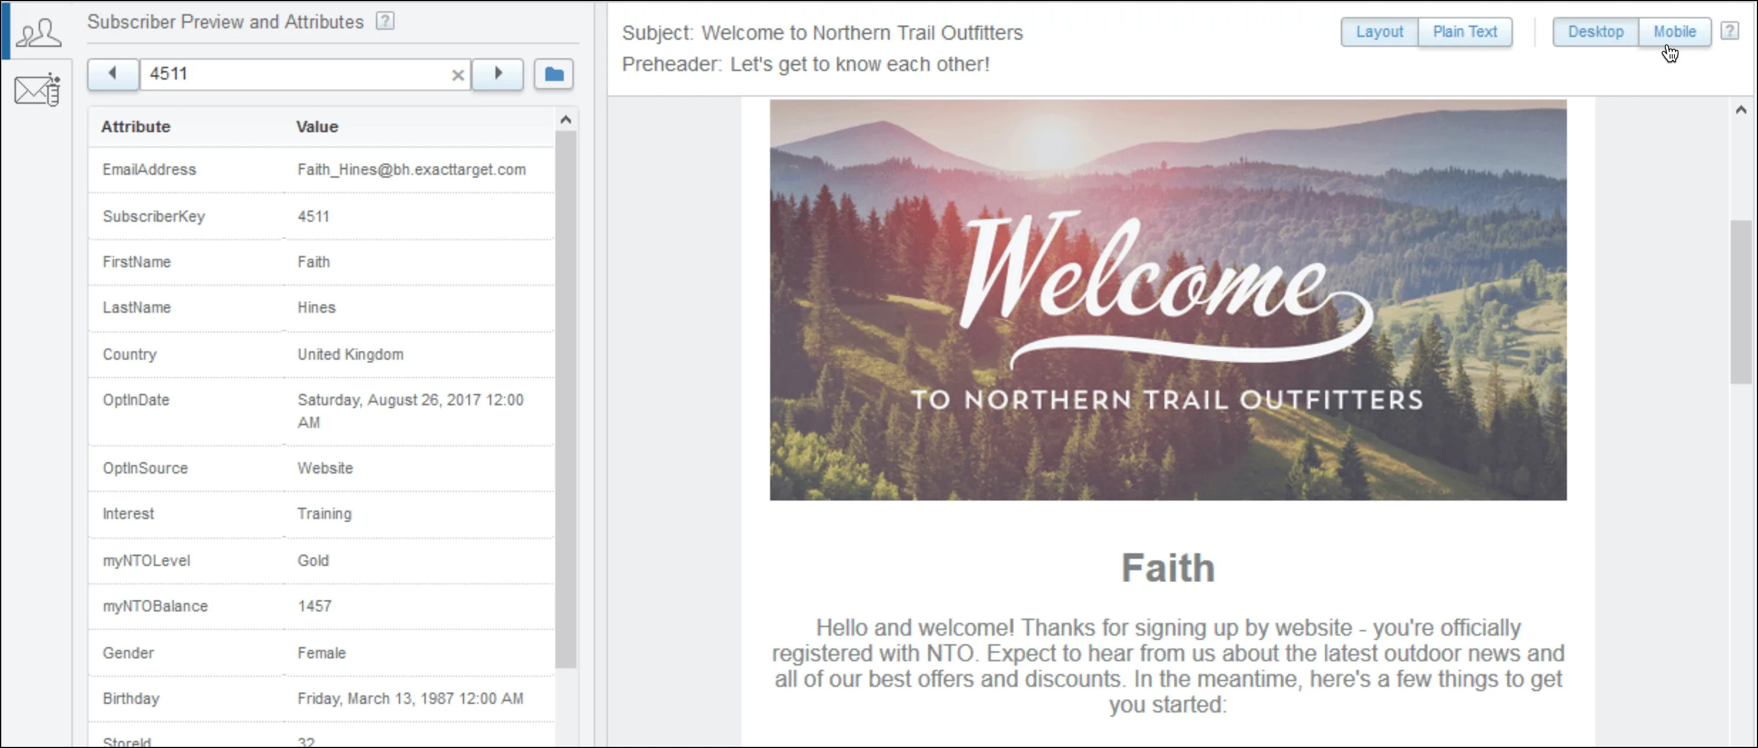The height and width of the screenshot is (748, 1758).
Task: Click the EmailAddress attribute row
Action: click(325, 169)
